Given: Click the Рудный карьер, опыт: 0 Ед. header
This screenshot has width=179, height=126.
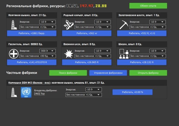Looking at the screenshot, I should tap(81, 15).
